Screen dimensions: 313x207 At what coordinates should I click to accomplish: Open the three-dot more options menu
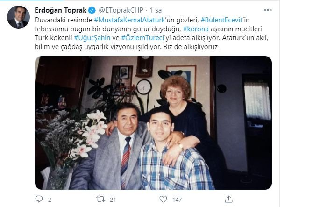coord(268,10)
